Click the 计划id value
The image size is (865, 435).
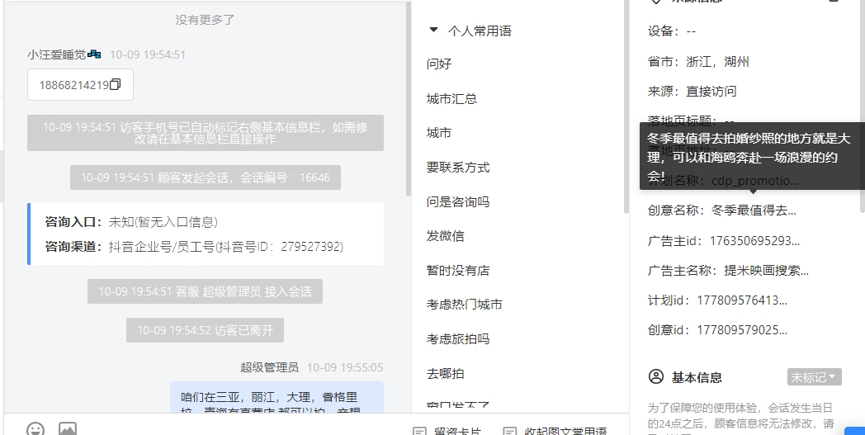tap(742, 300)
